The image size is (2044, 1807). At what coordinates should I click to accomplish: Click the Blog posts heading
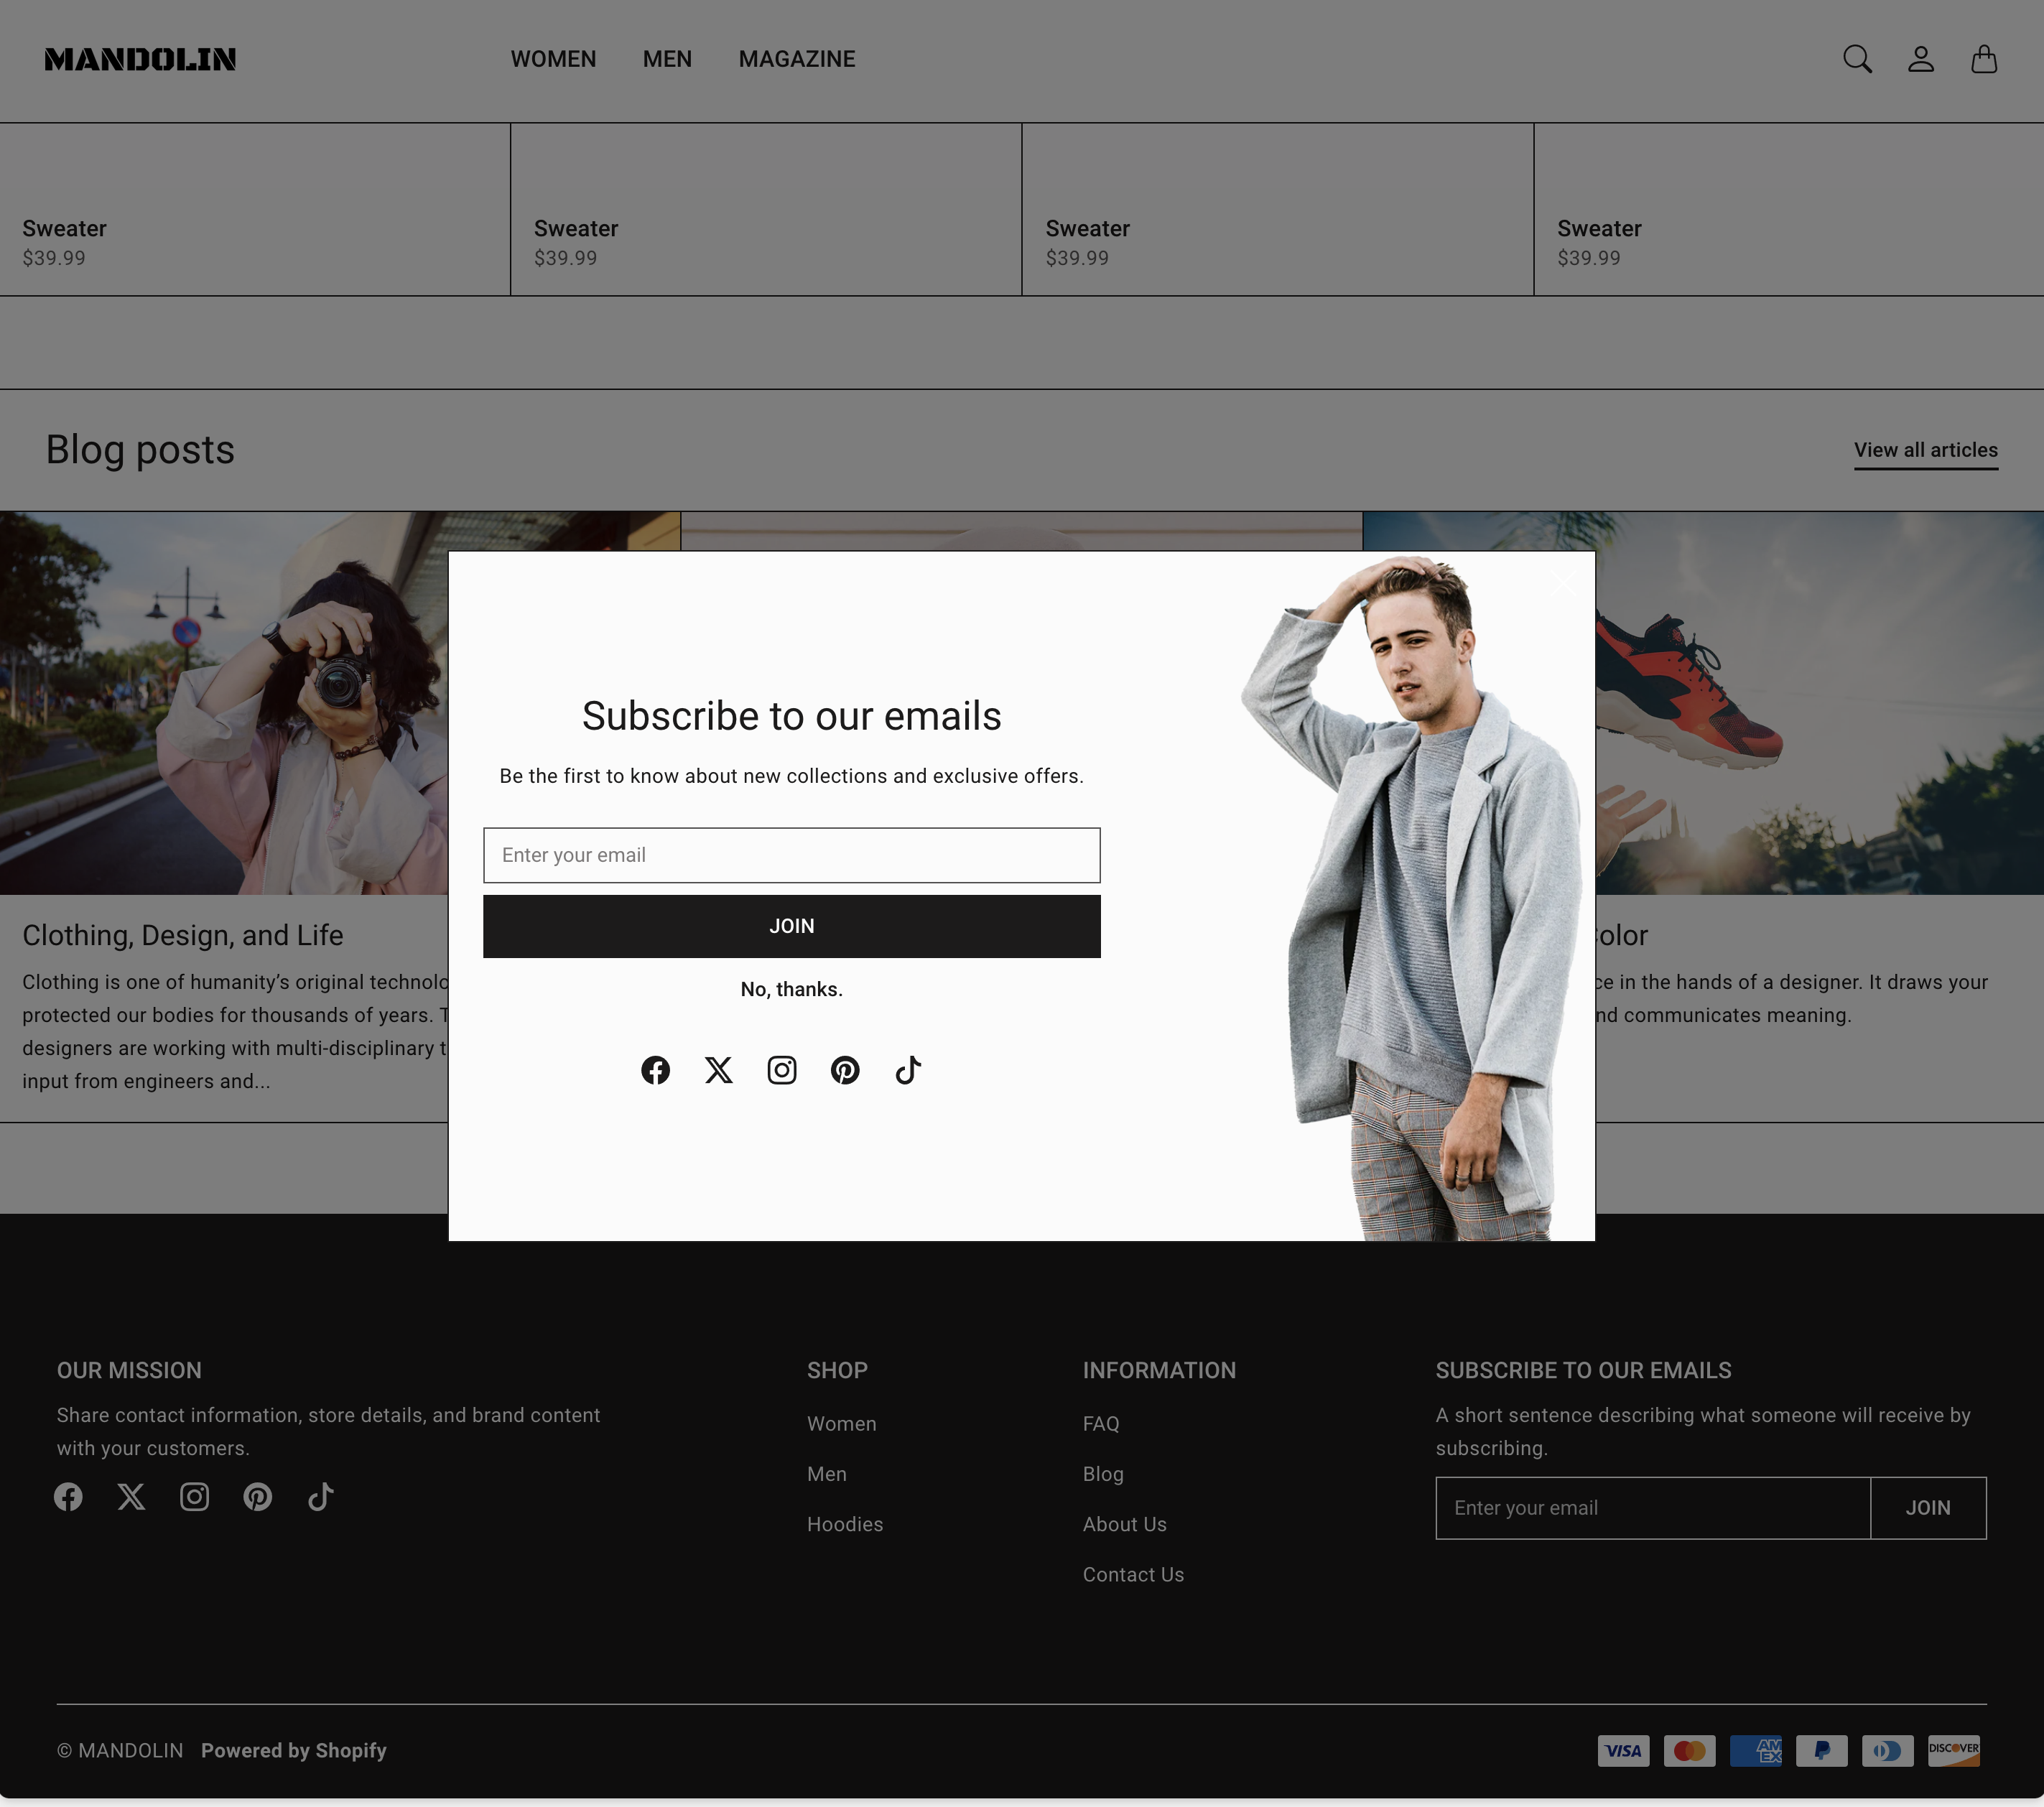coord(140,450)
